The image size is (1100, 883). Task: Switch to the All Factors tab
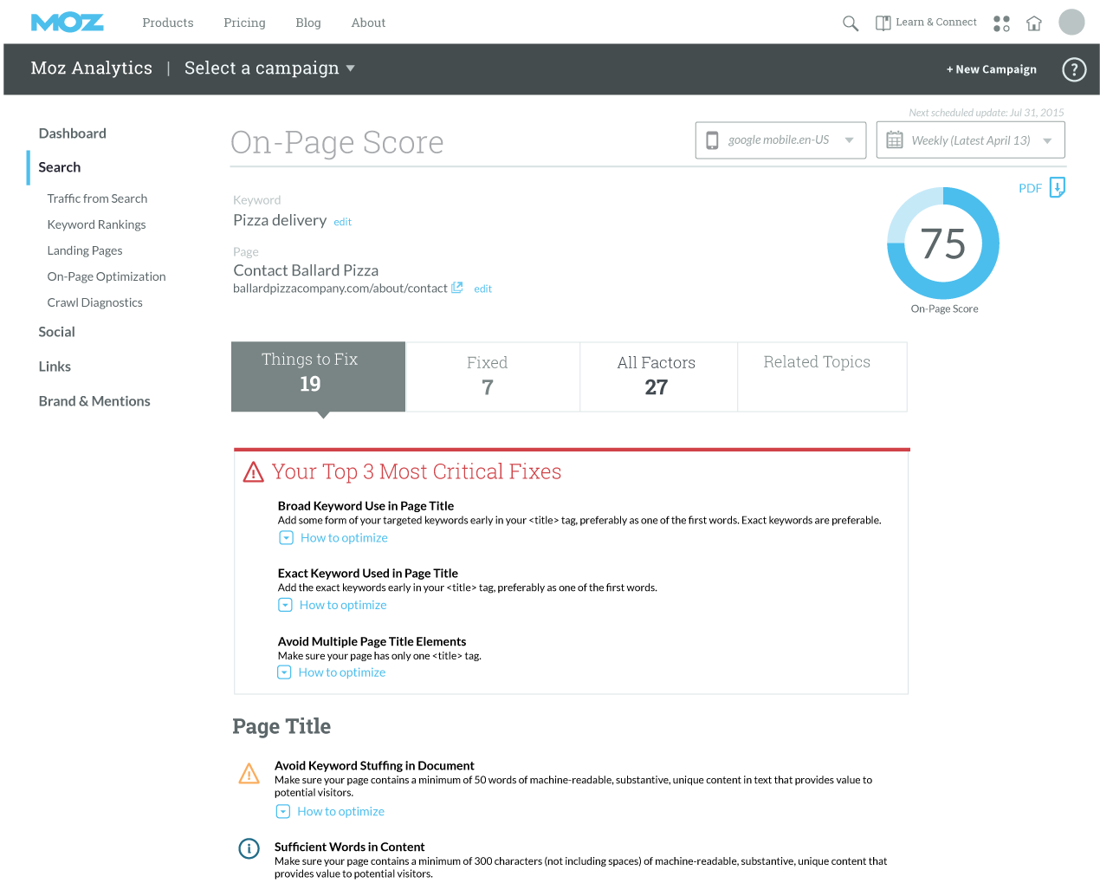tap(658, 377)
